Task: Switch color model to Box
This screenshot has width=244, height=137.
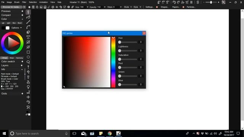Action: [x=14, y=23]
